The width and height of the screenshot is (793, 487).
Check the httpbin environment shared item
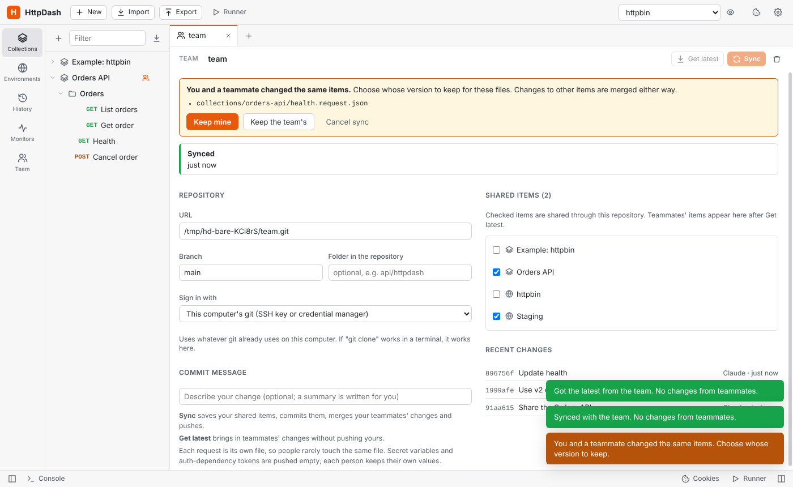497,294
